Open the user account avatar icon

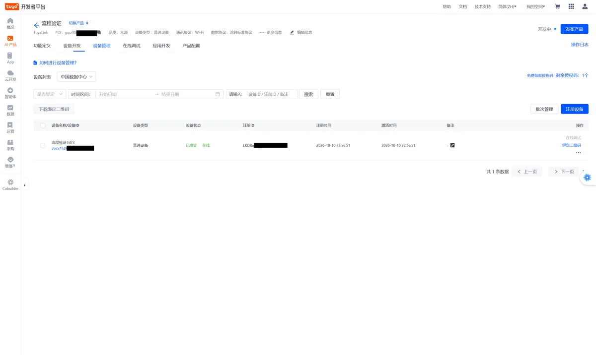pyautogui.click(x=585, y=6)
